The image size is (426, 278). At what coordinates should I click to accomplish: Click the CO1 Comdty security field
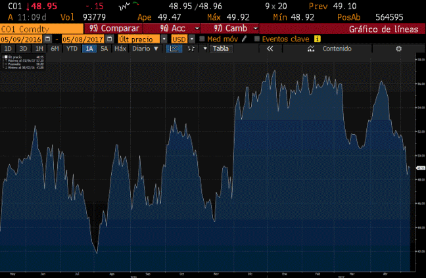pyautogui.click(x=41, y=29)
